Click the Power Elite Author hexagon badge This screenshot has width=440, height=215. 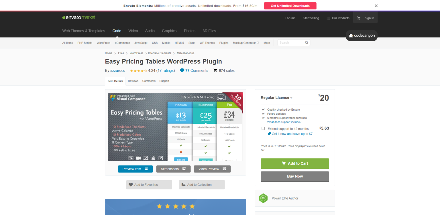pyautogui.click(x=263, y=198)
